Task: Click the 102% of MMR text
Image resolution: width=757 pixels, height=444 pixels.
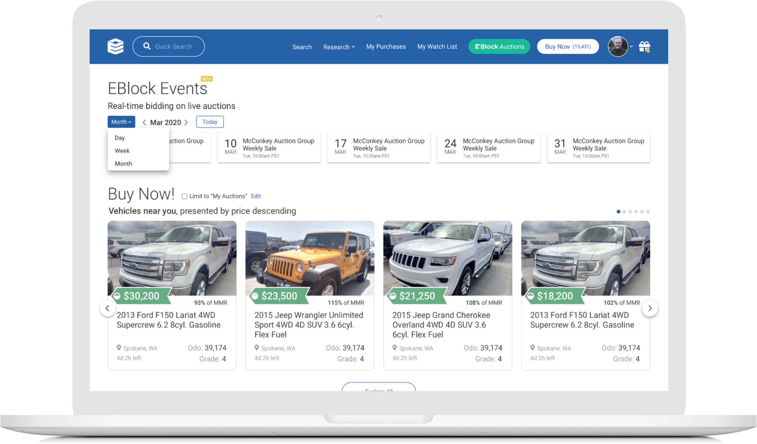Action: click(x=622, y=303)
